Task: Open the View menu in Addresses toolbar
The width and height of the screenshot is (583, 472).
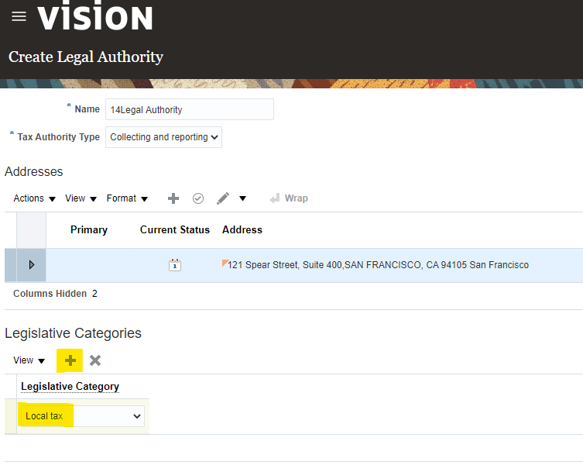Action: pyautogui.click(x=81, y=198)
